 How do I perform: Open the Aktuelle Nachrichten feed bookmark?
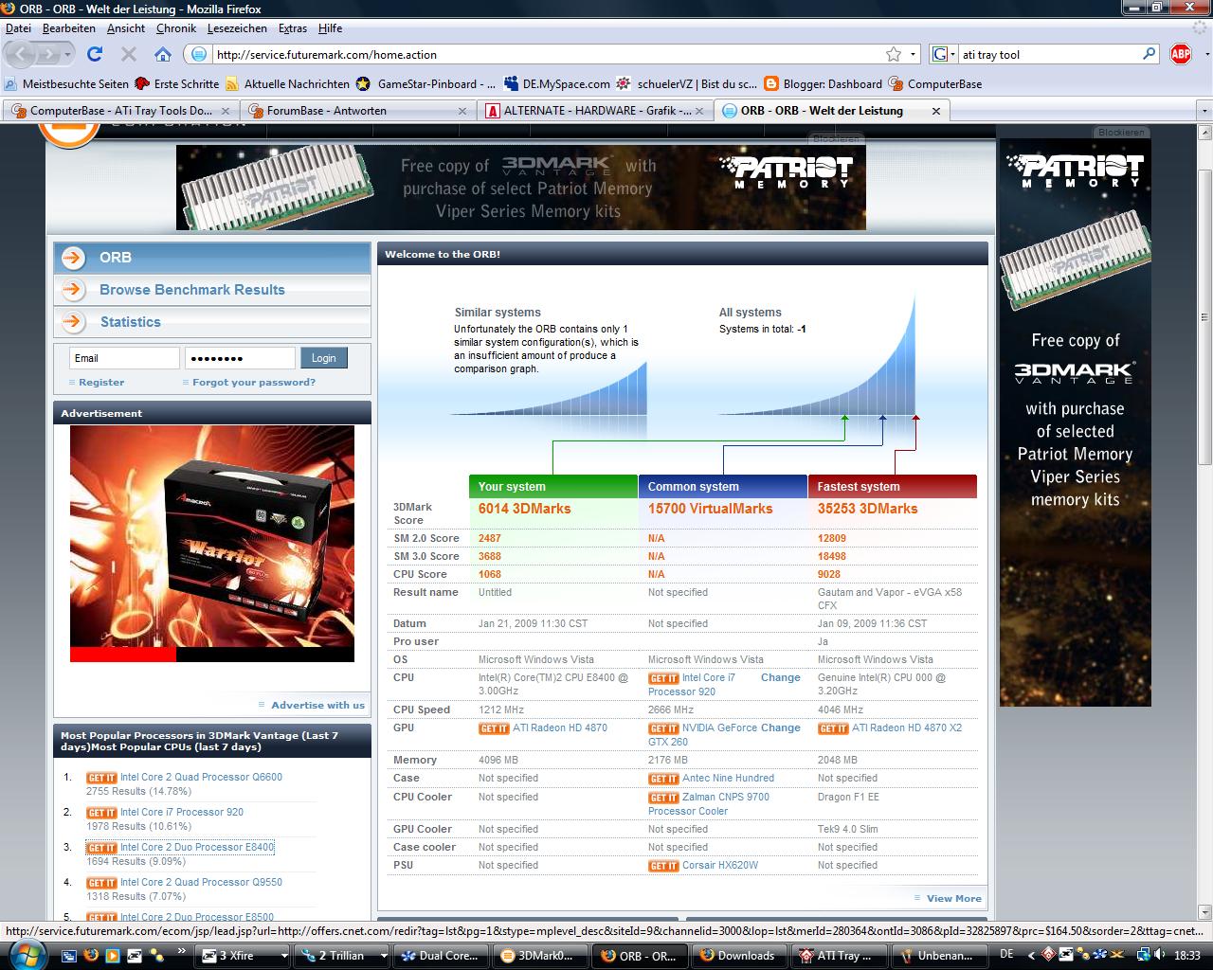point(286,83)
